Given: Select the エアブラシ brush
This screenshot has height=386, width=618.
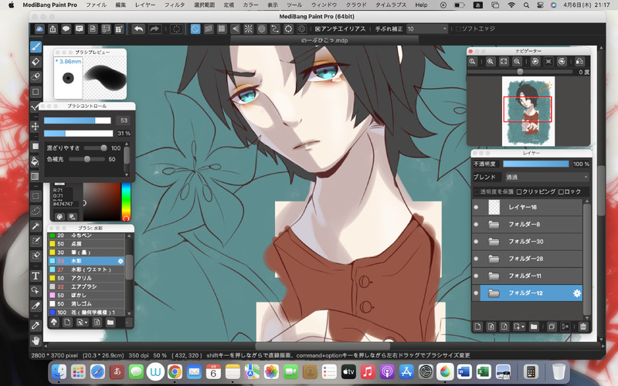Looking at the screenshot, I should pos(87,286).
